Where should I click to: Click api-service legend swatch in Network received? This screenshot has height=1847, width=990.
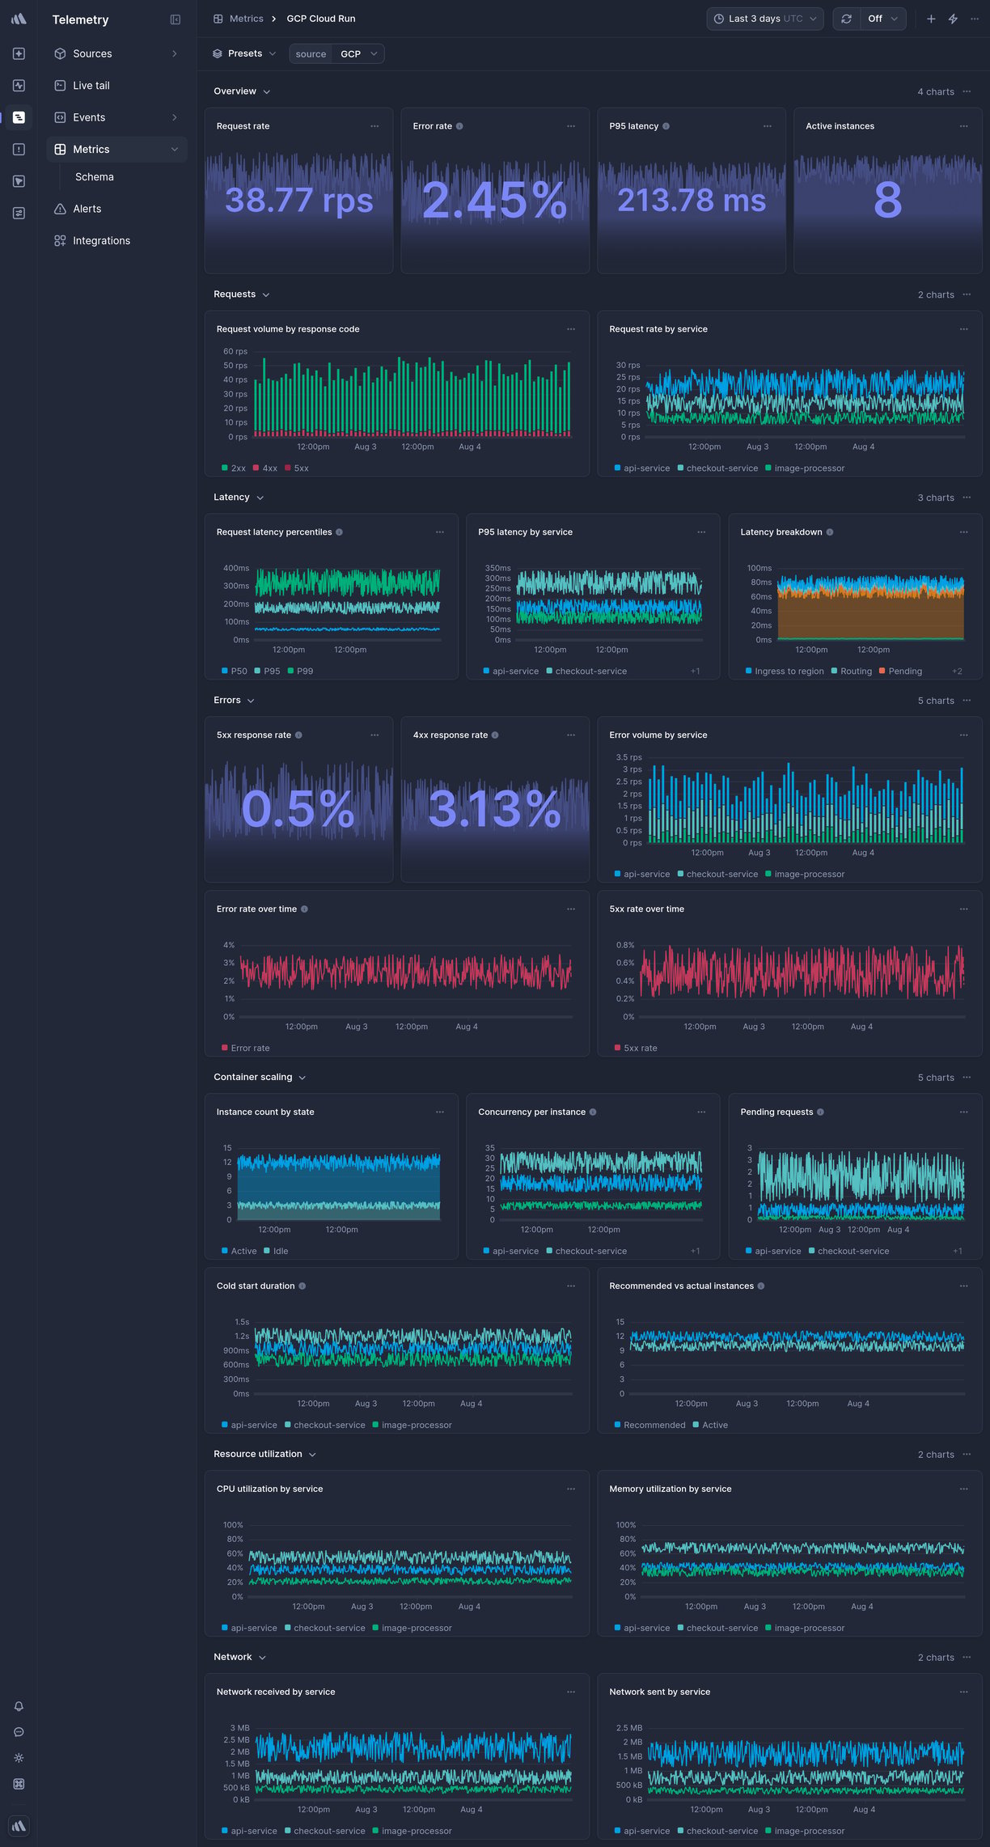[225, 1831]
